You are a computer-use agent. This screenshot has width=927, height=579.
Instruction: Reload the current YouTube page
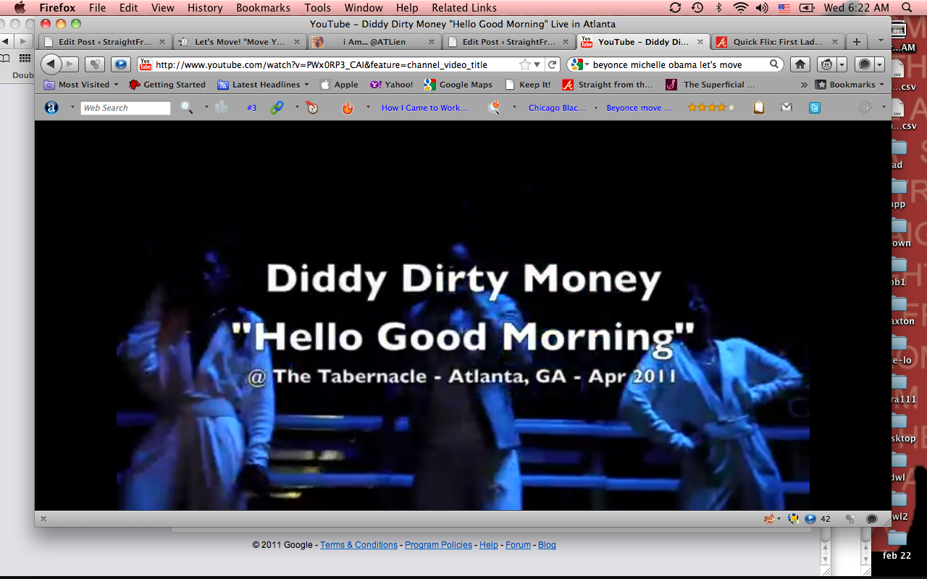point(553,64)
